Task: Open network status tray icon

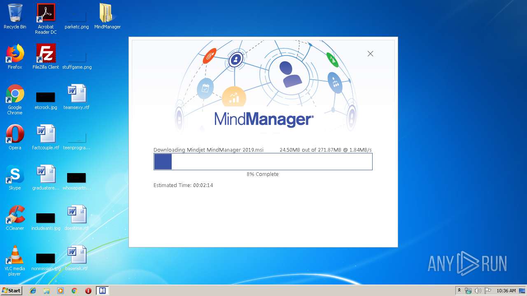Action: point(468,291)
